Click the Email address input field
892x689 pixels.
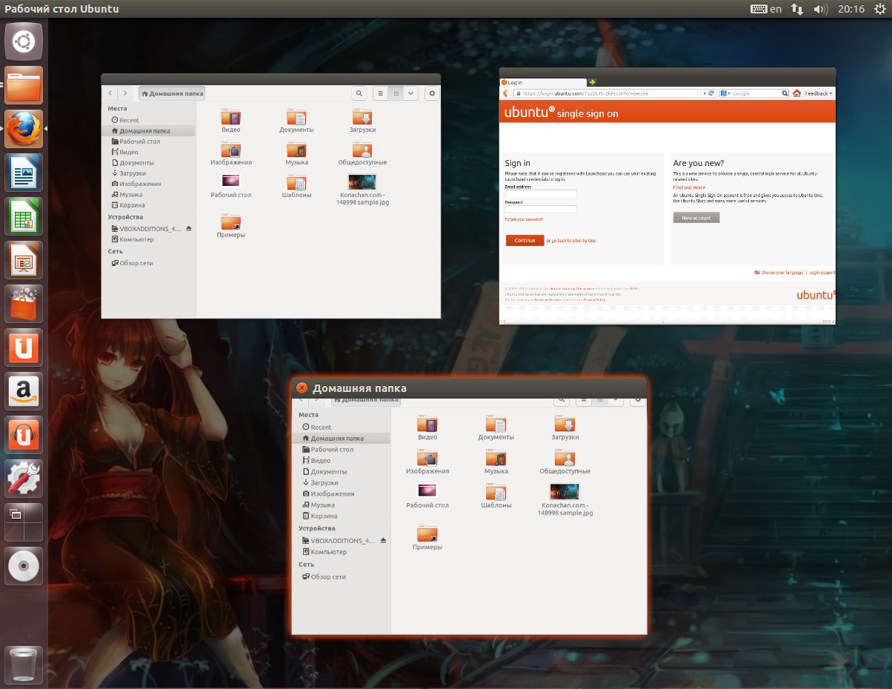tap(541, 194)
